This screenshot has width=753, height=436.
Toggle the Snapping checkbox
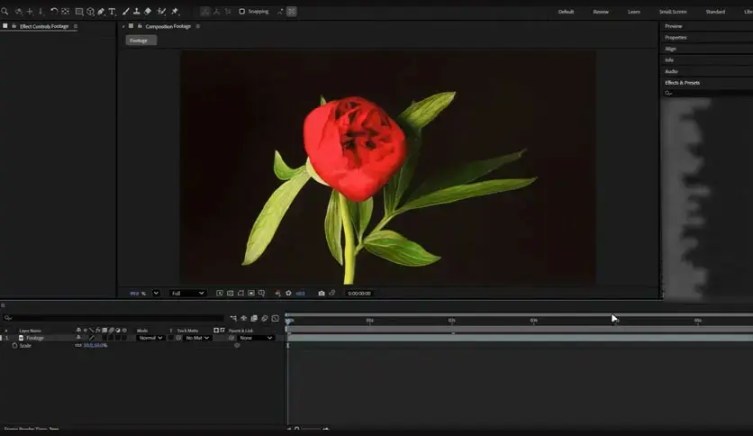(x=242, y=11)
